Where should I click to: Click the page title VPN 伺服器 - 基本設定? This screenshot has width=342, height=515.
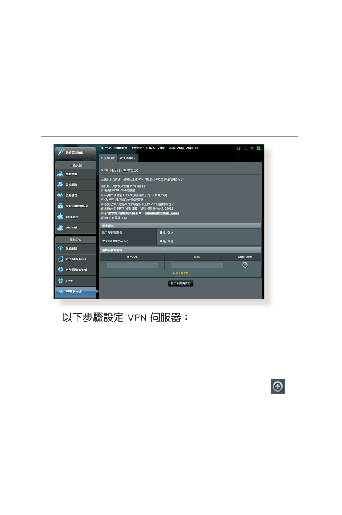click(119, 170)
